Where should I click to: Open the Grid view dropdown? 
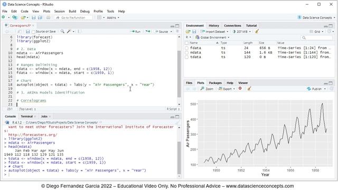[x=317, y=32]
